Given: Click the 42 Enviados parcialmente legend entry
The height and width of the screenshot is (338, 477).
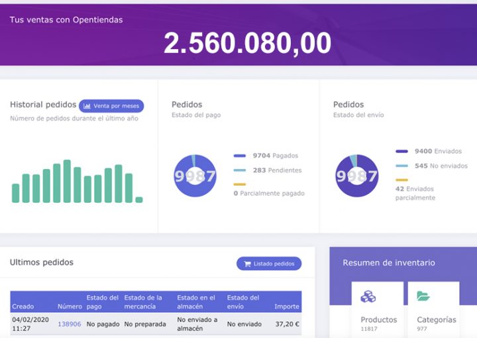Looking at the screenshot, I should tap(415, 193).
